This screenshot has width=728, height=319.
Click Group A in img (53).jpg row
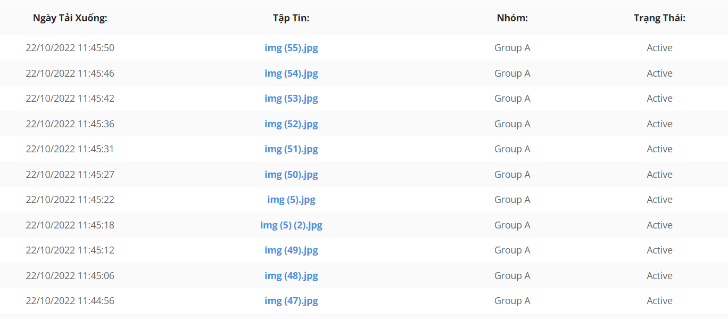tap(512, 99)
